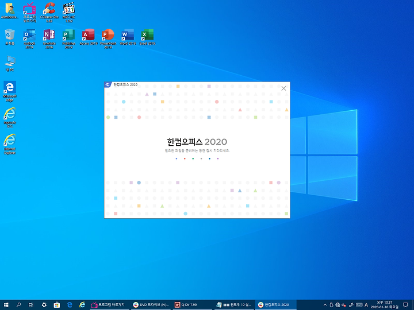Select the Hancom Office 2020 taskbar button
Image resolution: width=414 pixels, height=310 pixels.
pyautogui.click(x=275, y=305)
